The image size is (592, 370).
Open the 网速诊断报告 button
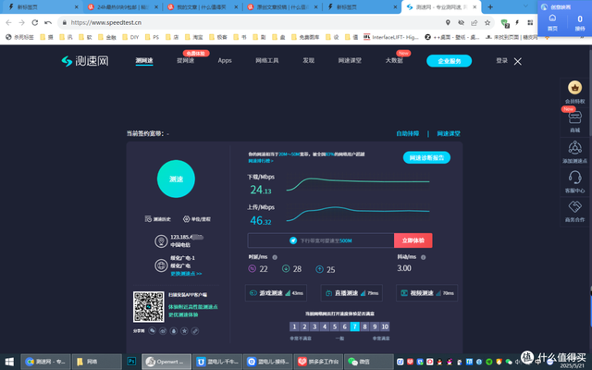(426, 157)
